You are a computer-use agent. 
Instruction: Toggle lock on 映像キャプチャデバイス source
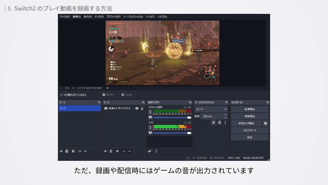tap(142, 108)
